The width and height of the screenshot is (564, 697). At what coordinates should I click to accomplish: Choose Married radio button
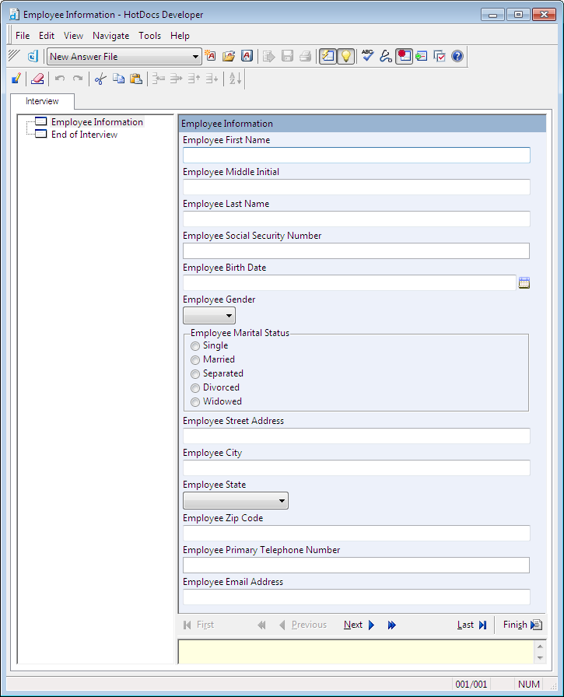point(195,359)
